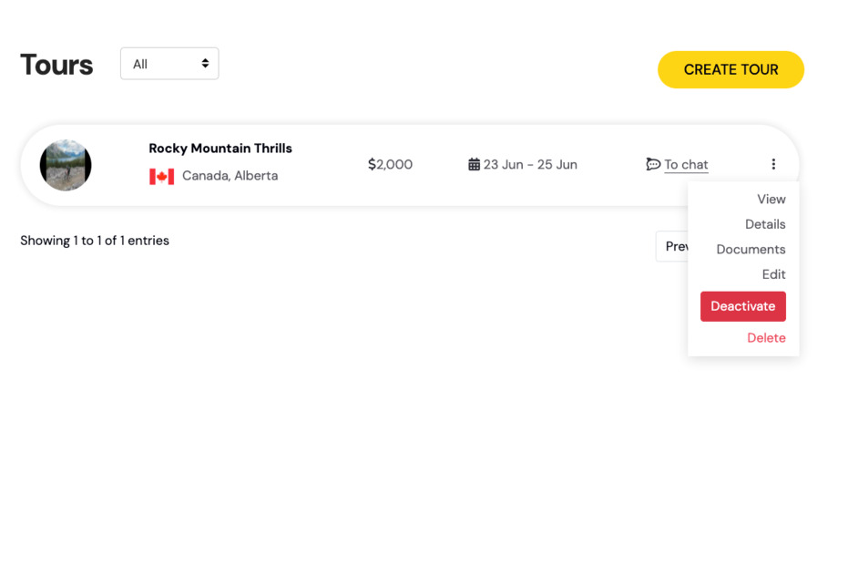Click the Rocky Mountain Thrills title
Screen dimensions: 848x565
click(x=220, y=149)
